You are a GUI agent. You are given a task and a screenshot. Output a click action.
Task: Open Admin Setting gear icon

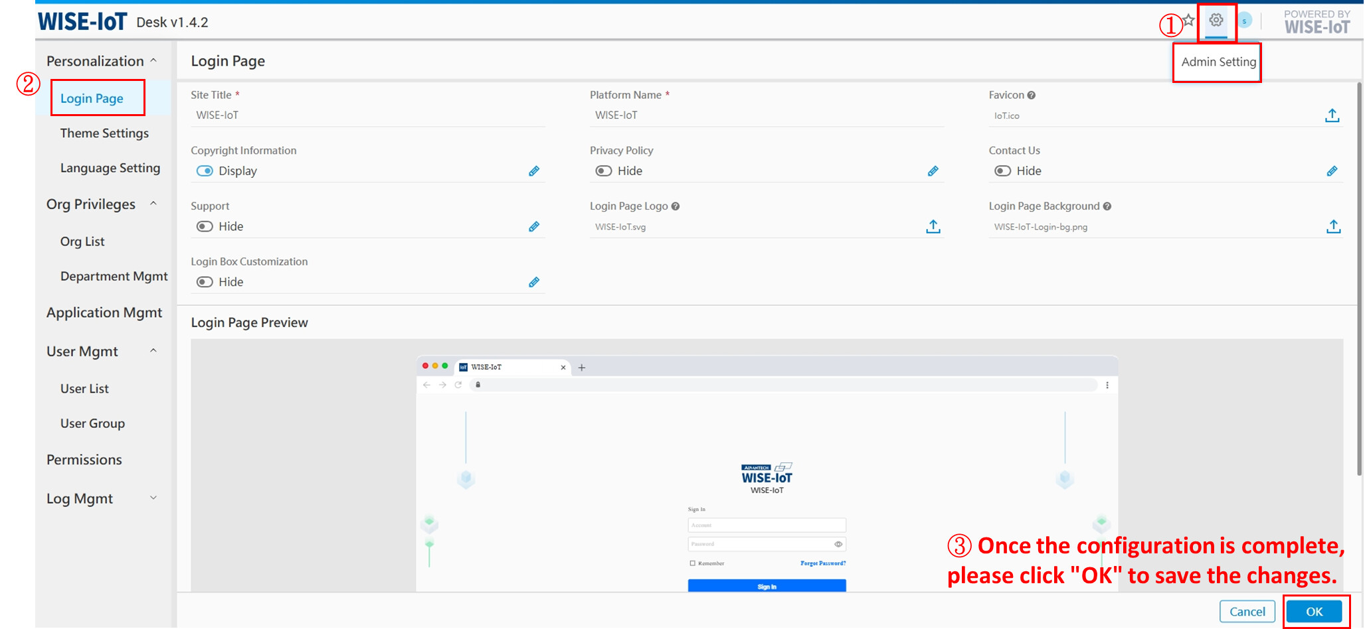point(1216,20)
